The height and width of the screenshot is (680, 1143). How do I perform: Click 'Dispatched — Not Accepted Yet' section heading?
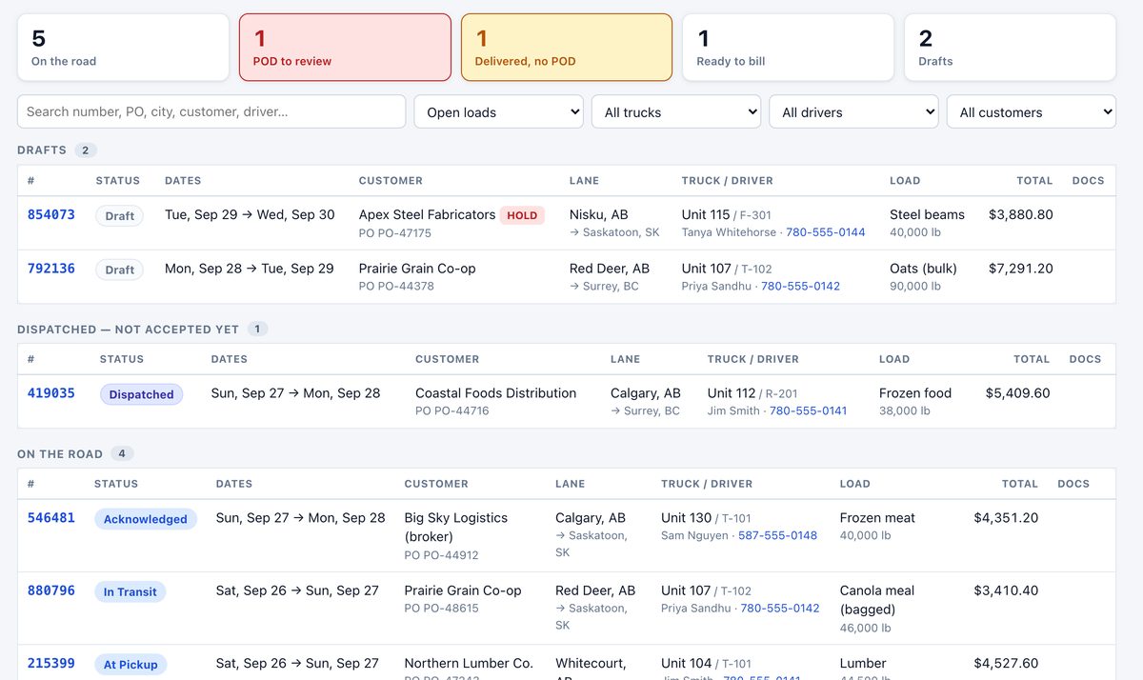(128, 329)
